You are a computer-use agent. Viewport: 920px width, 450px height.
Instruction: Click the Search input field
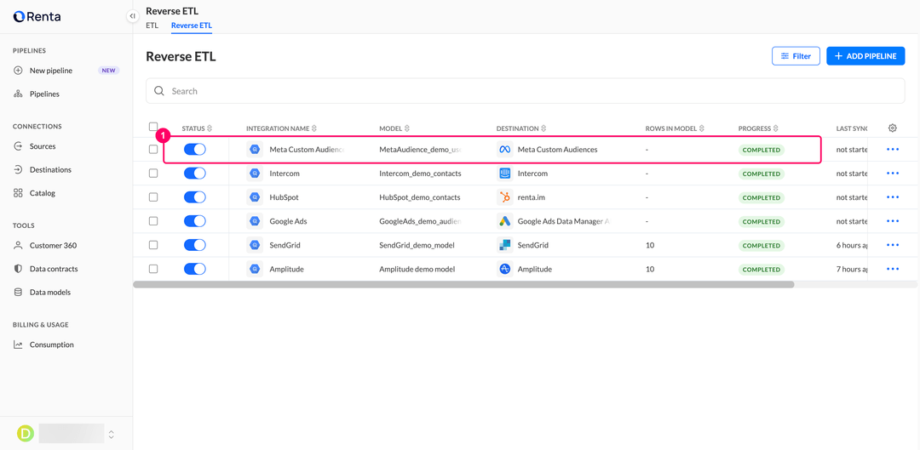[x=525, y=91]
